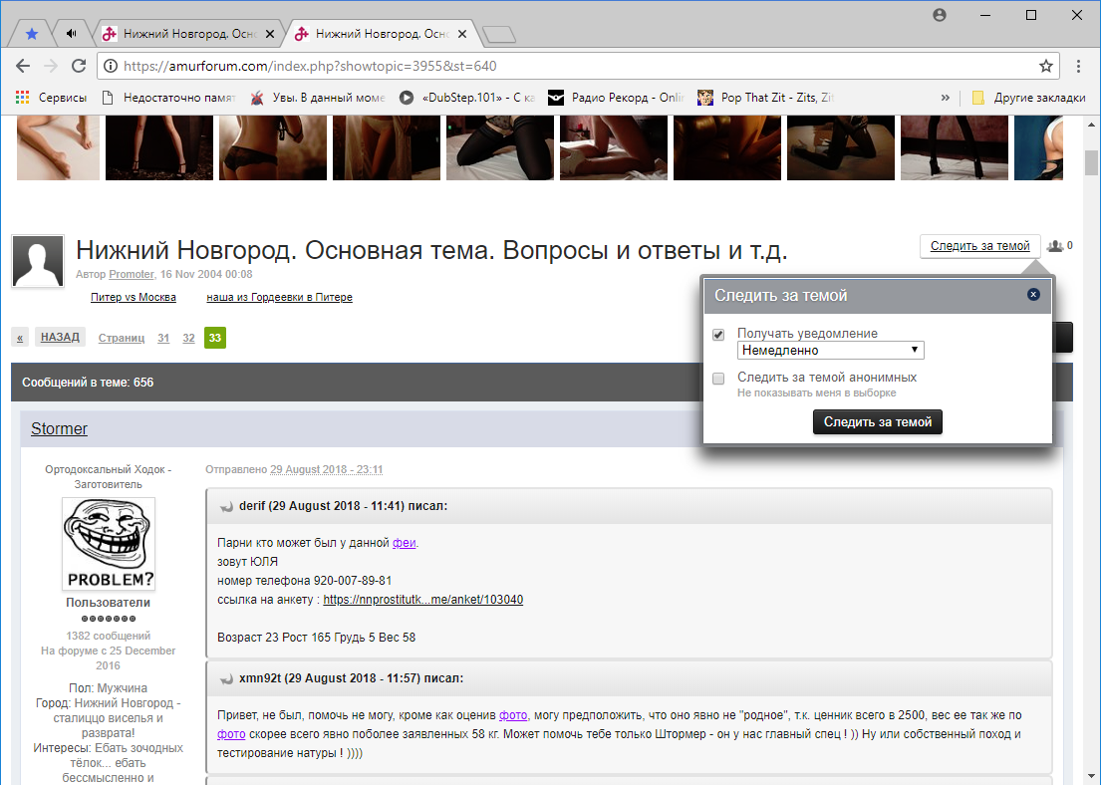Screen dimensions: 1101x785
Task: Click the Stormer trollface avatar image
Action: pyautogui.click(x=109, y=544)
